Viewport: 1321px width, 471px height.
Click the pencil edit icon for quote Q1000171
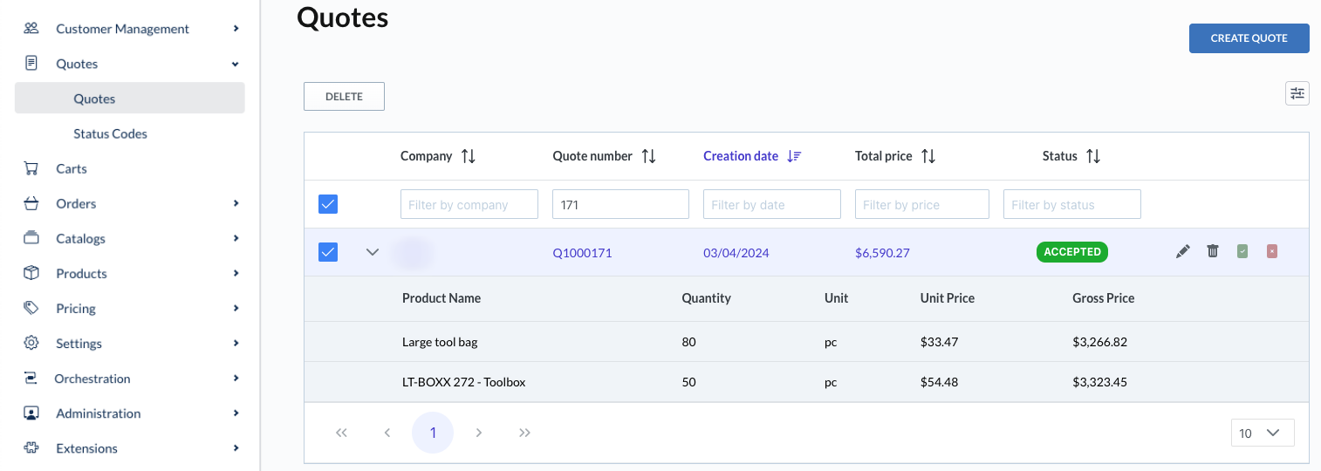pos(1182,252)
